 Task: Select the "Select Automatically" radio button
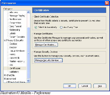(36, 27)
